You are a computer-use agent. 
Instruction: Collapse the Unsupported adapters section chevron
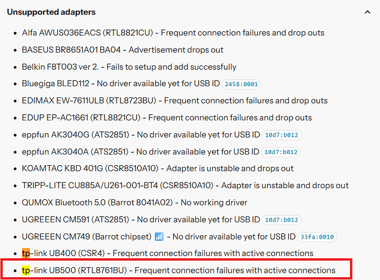(x=367, y=12)
